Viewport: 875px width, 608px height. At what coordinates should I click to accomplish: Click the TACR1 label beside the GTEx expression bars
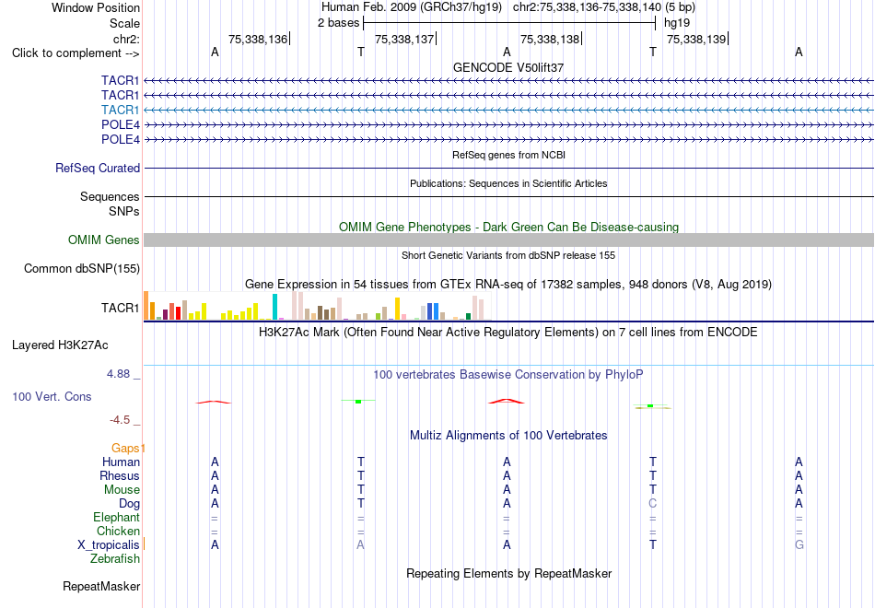pos(120,309)
